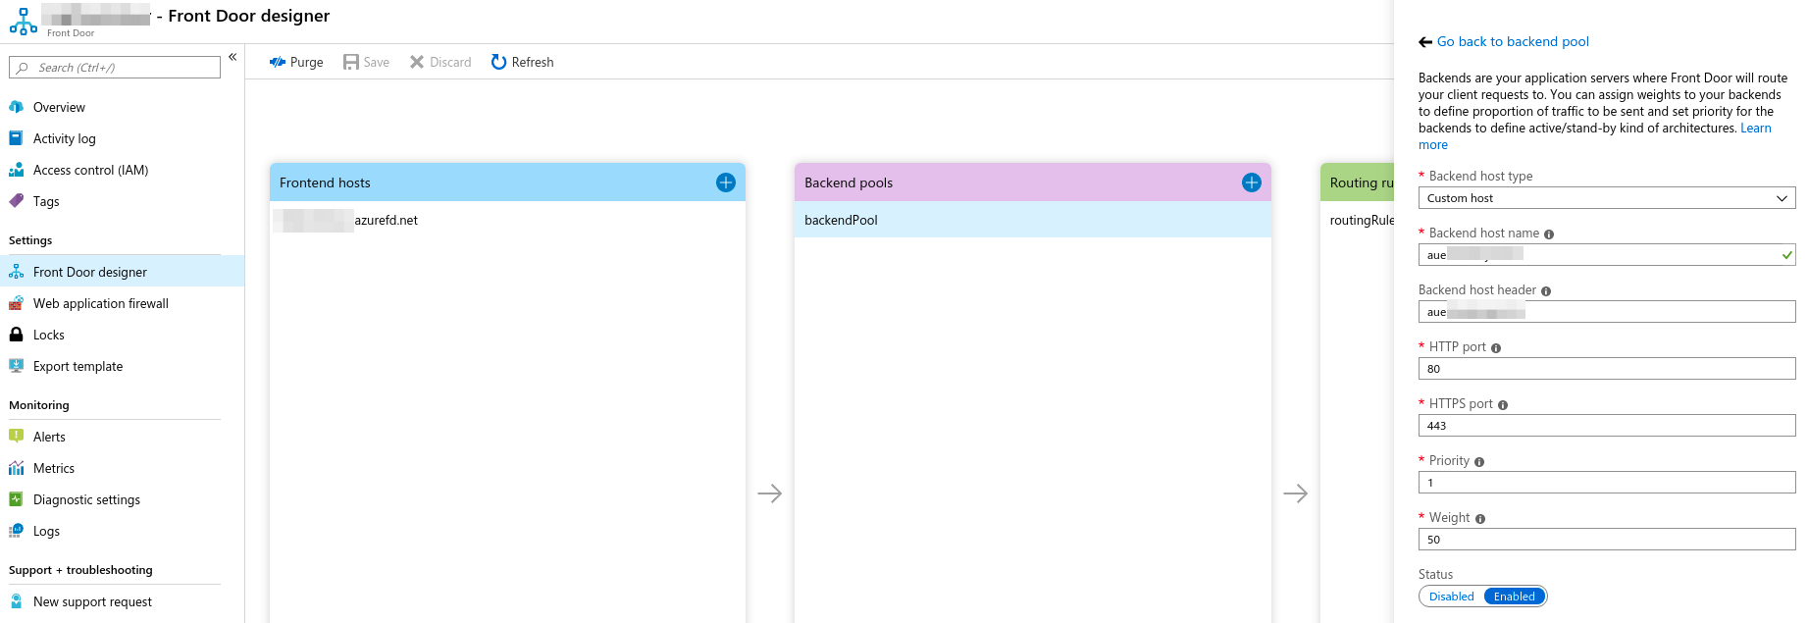Click the Web application firewall icon
1808x623 pixels.
pyautogui.click(x=17, y=303)
